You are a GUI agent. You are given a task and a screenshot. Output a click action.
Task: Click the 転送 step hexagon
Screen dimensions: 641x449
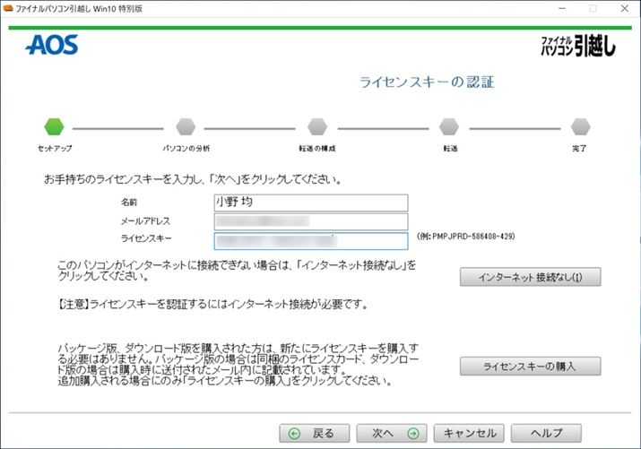448,126
